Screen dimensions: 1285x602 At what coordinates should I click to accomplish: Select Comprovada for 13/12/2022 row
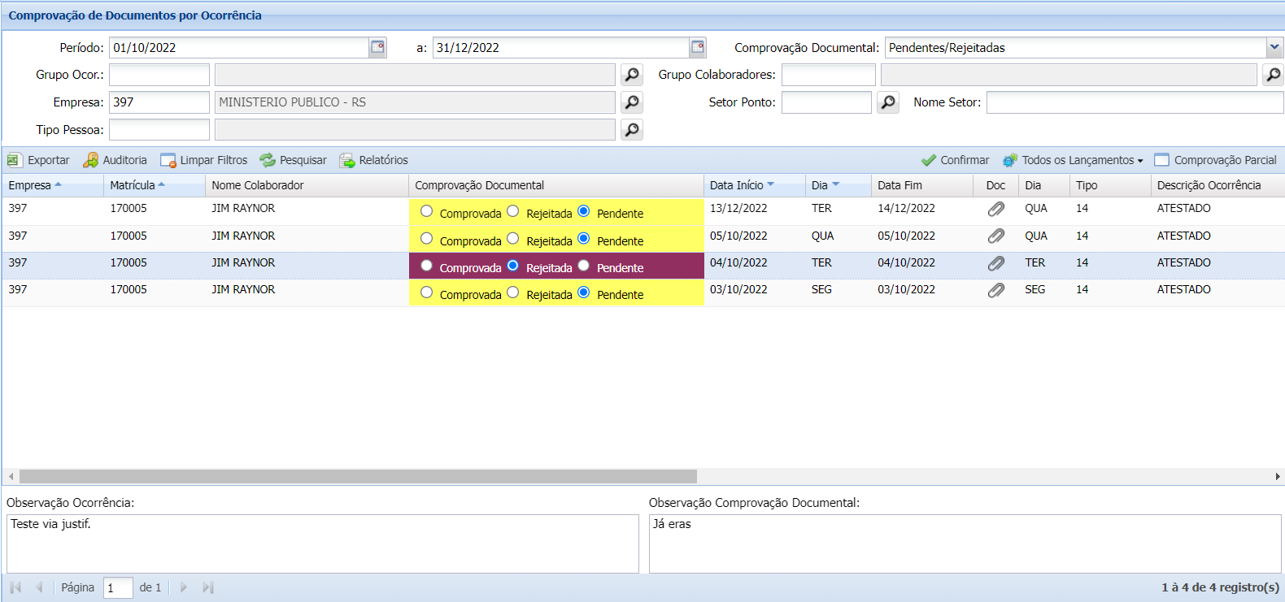click(x=426, y=211)
